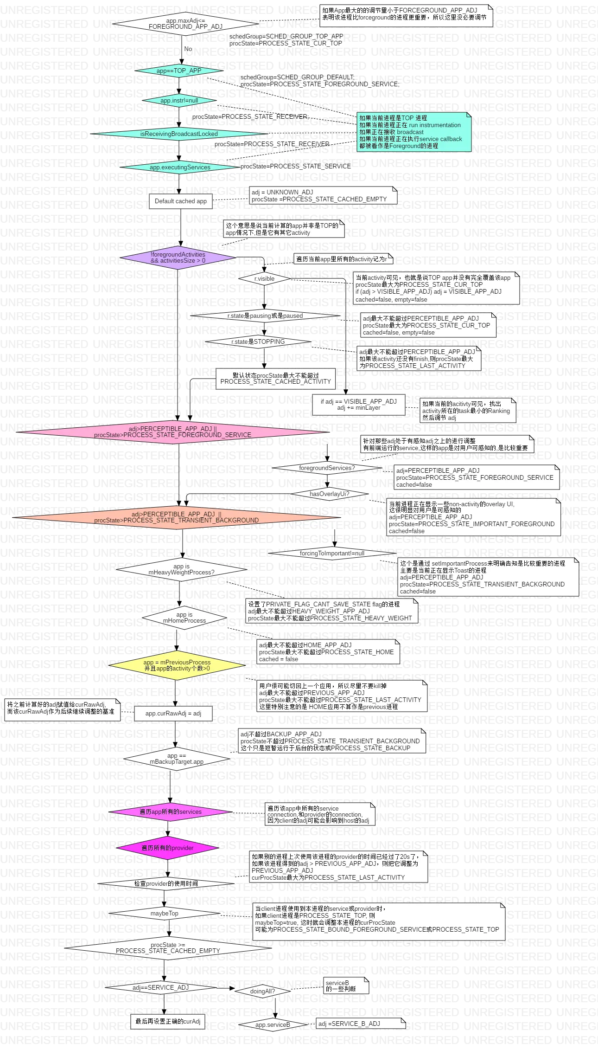Viewport: 598px width, 1050px height.
Task: Select the app.executingServices diamond
Action: coord(180,167)
